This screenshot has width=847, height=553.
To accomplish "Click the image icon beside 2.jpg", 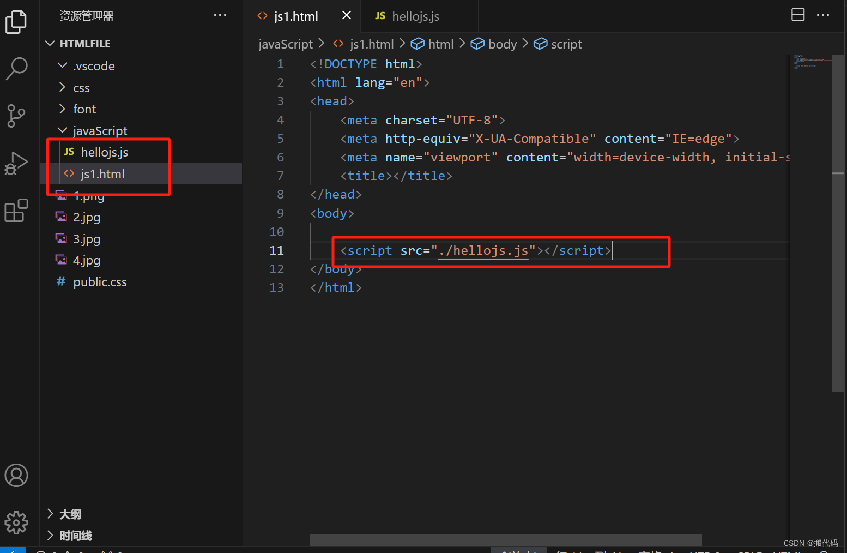I will click(x=61, y=217).
